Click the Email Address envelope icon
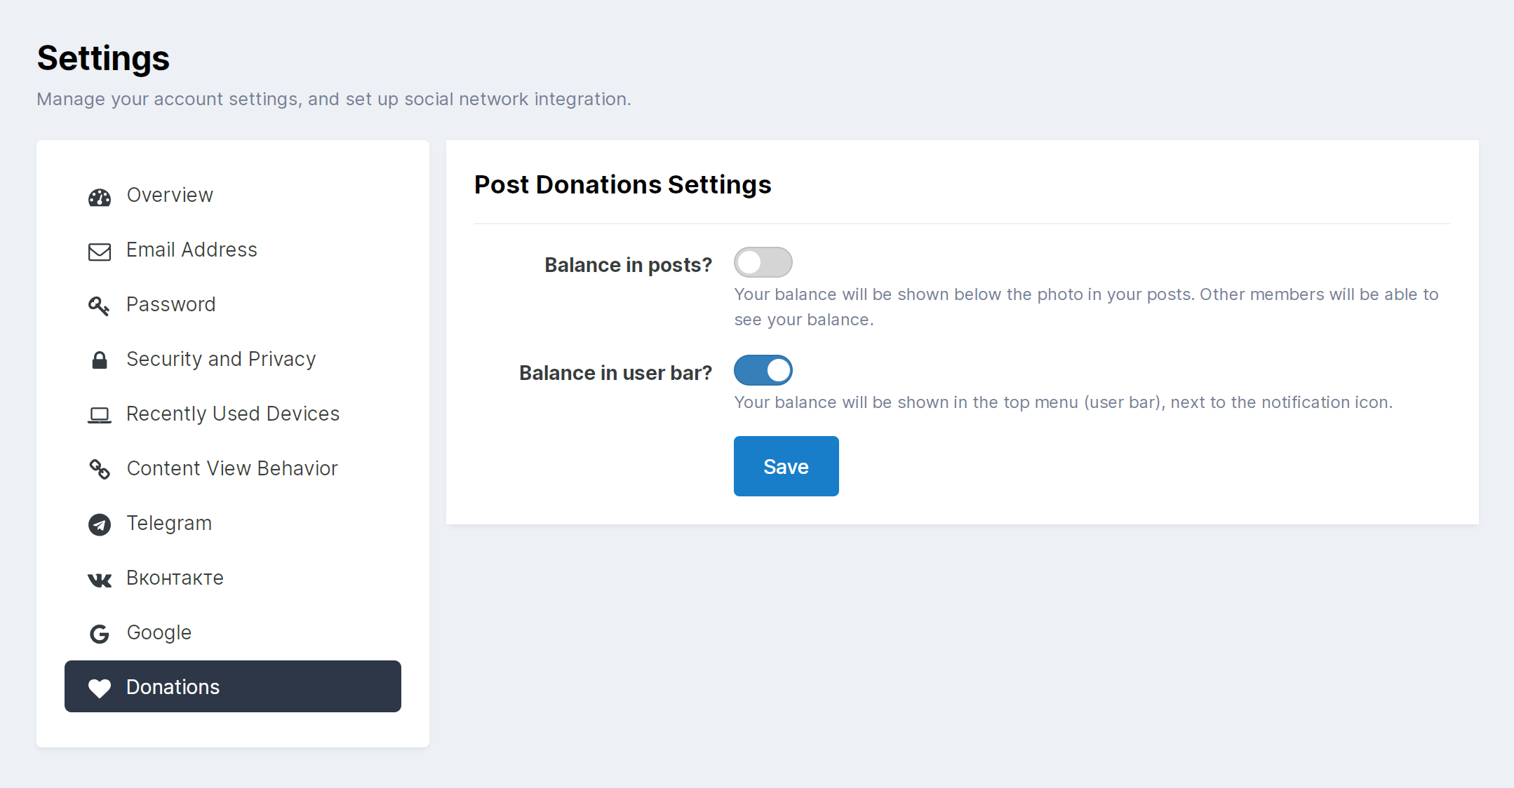The height and width of the screenshot is (788, 1514). (100, 252)
